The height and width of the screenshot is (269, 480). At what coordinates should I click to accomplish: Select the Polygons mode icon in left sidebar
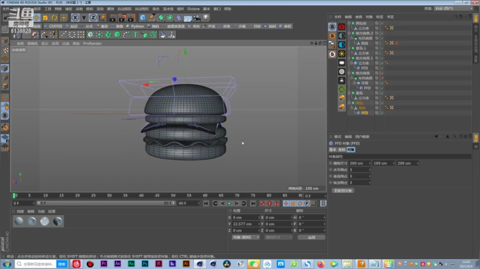click(x=5, y=86)
